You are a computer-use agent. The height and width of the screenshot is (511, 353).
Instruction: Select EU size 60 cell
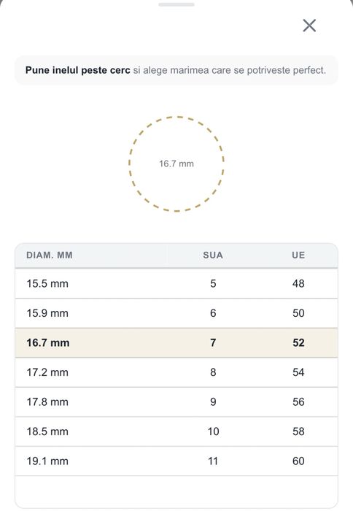(298, 461)
